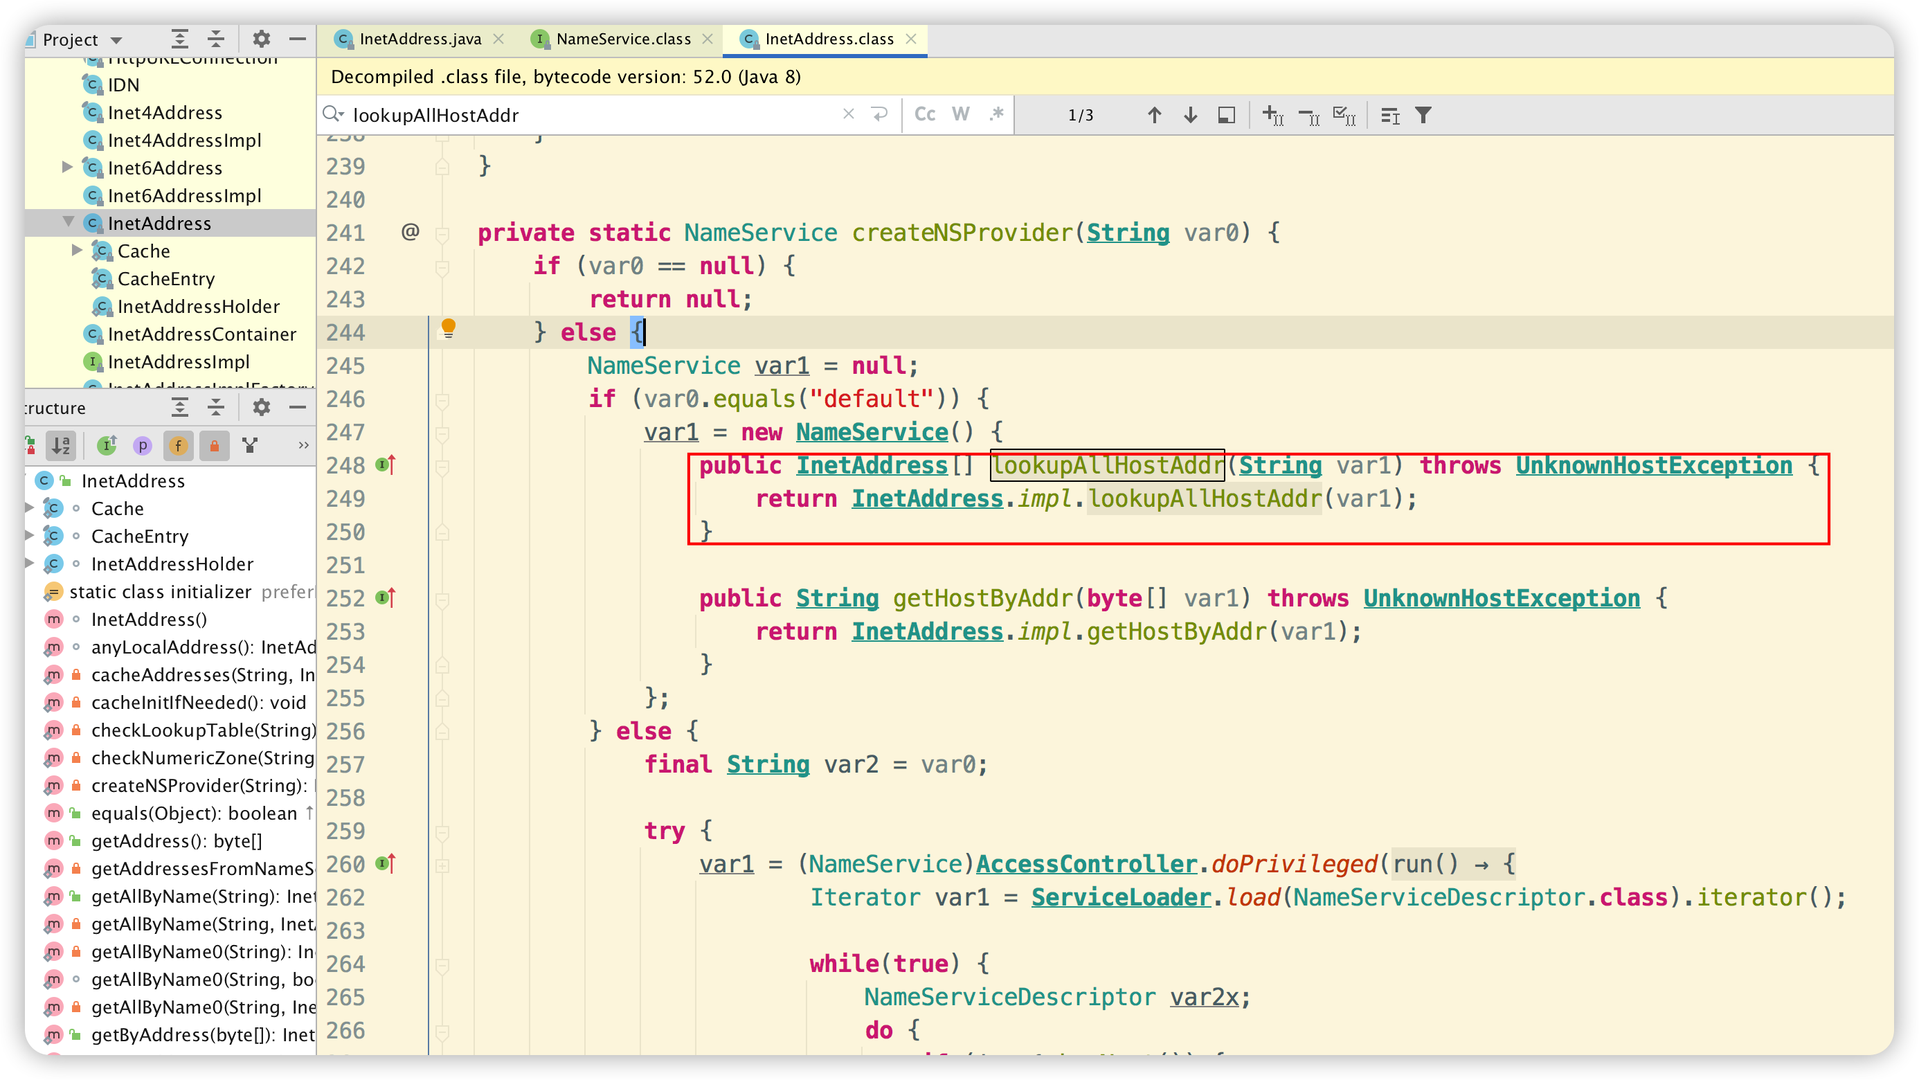Click the search filter funnel icon

1423,115
